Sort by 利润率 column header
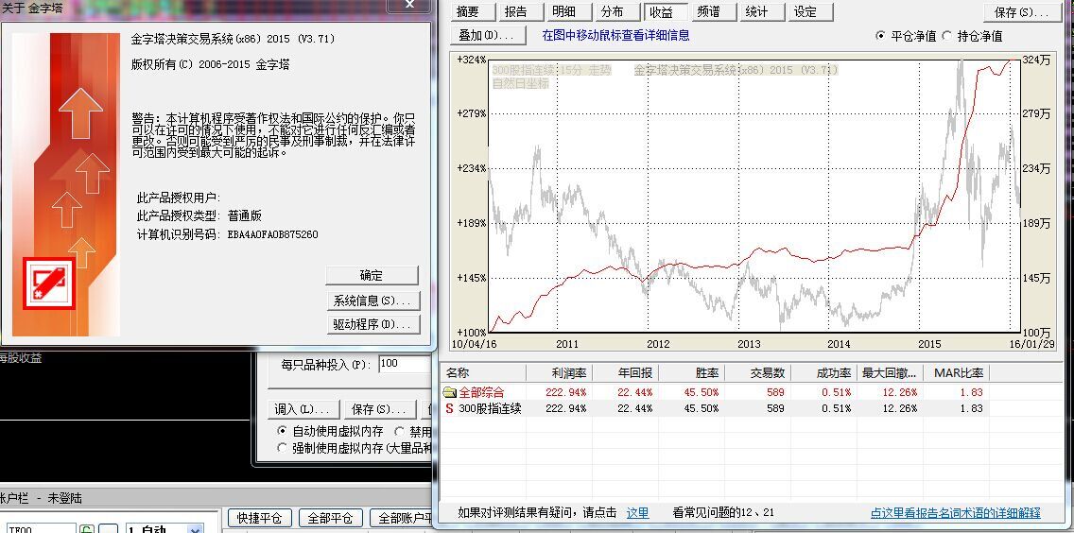The height and width of the screenshot is (533, 1074). click(559, 373)
